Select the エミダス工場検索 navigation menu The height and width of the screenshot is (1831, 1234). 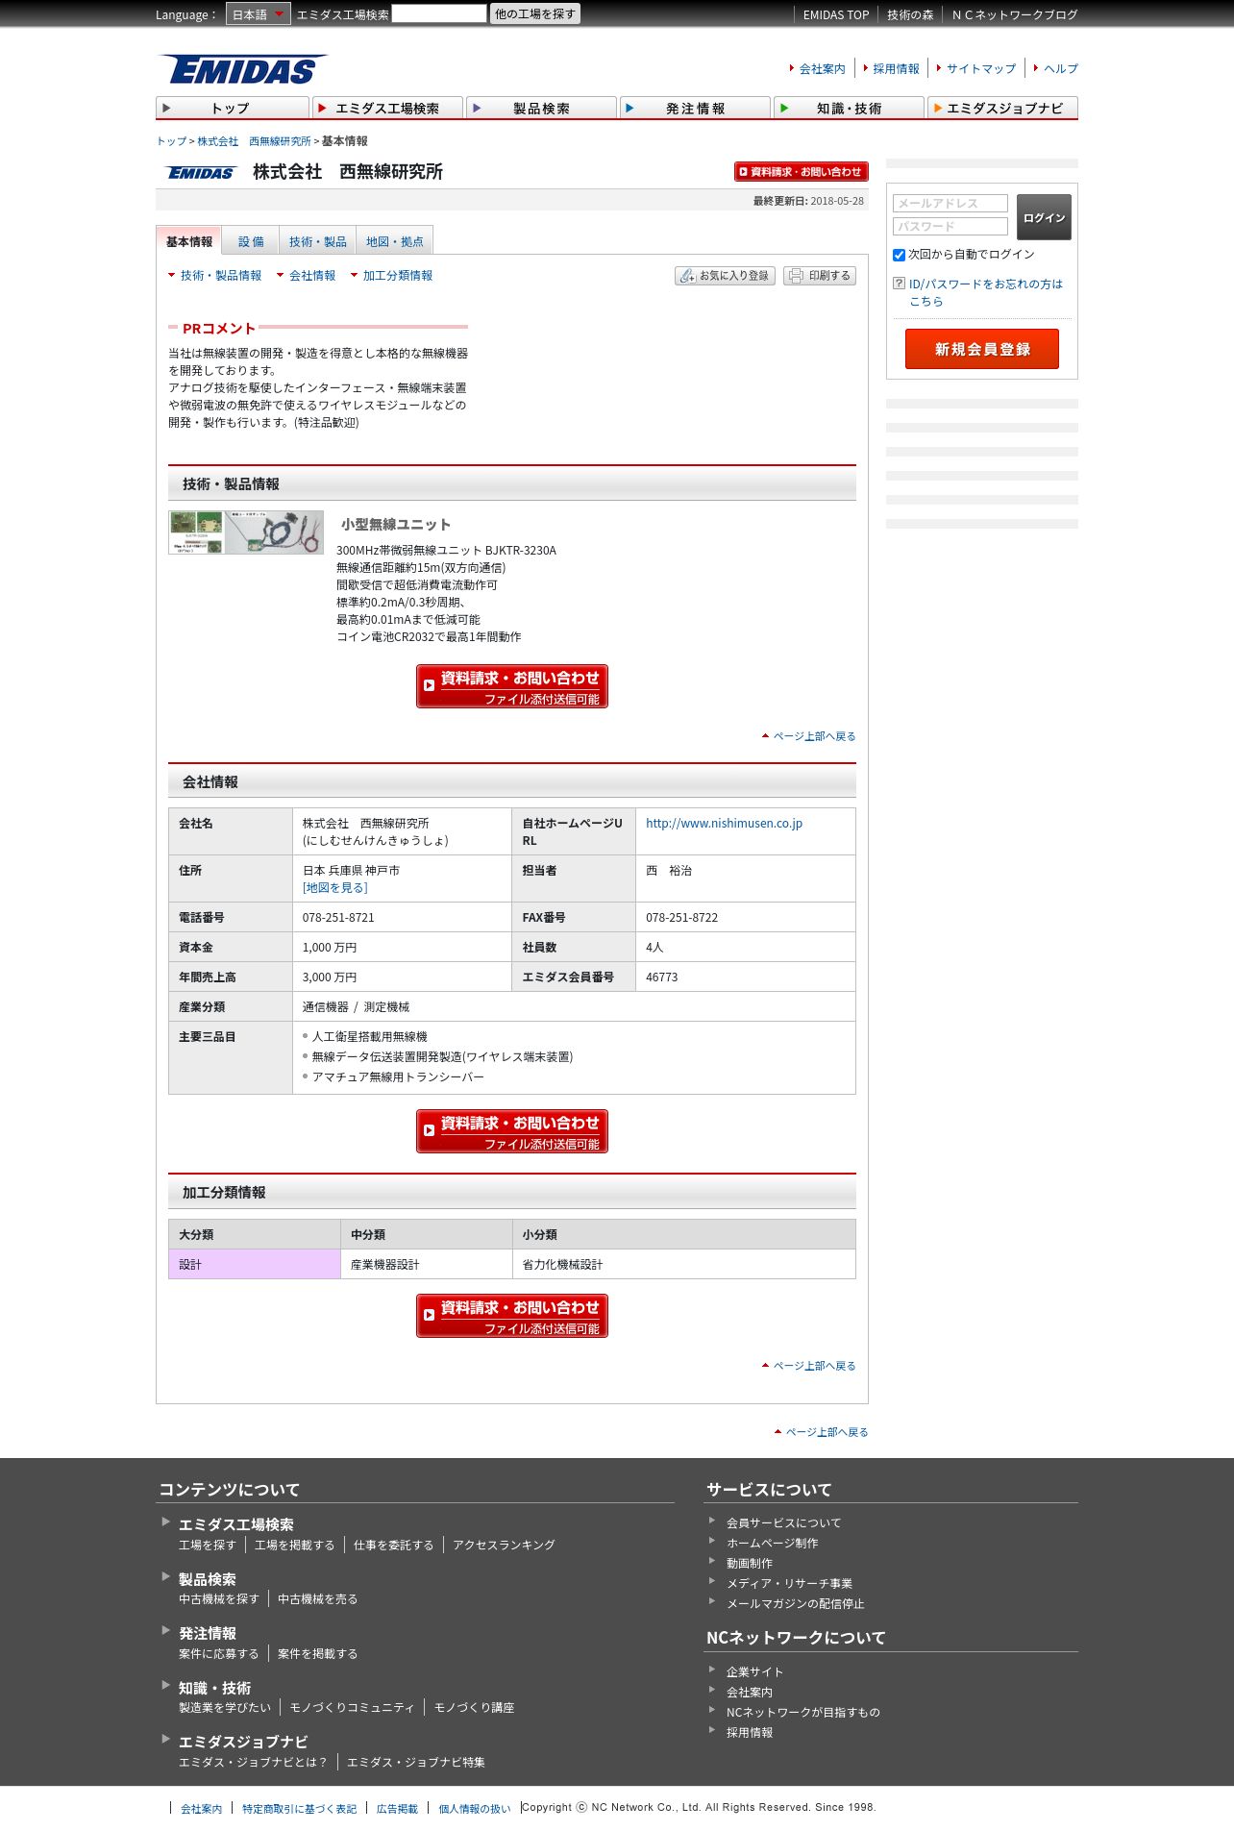[386, 108]
